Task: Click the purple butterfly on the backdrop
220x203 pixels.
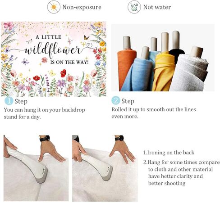Action: [x=25, y=62]
